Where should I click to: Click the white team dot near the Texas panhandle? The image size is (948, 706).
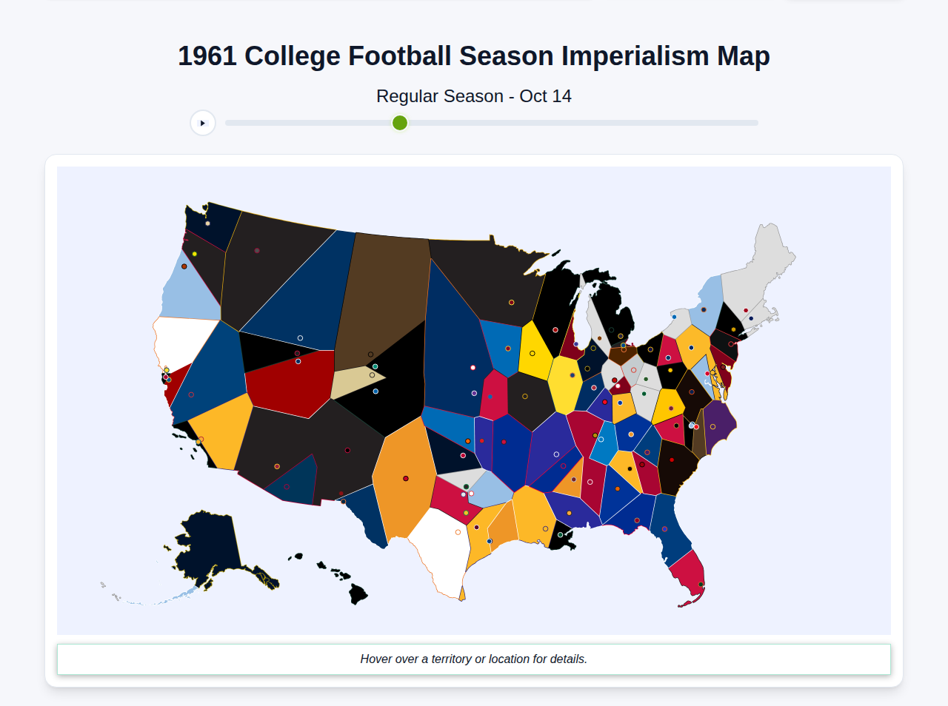coord(471,493)
